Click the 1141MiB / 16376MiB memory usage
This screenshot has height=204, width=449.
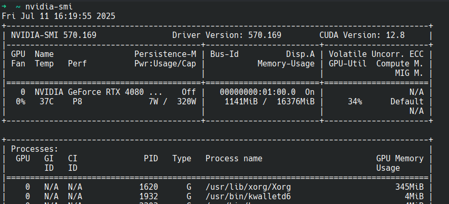click(269, 101)
